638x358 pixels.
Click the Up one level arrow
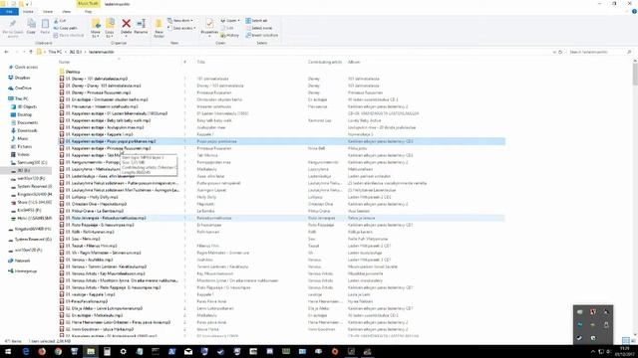point(31,52)
